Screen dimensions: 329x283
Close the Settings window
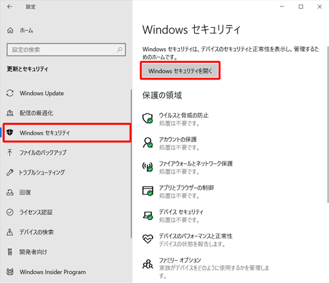pos(320,7)
